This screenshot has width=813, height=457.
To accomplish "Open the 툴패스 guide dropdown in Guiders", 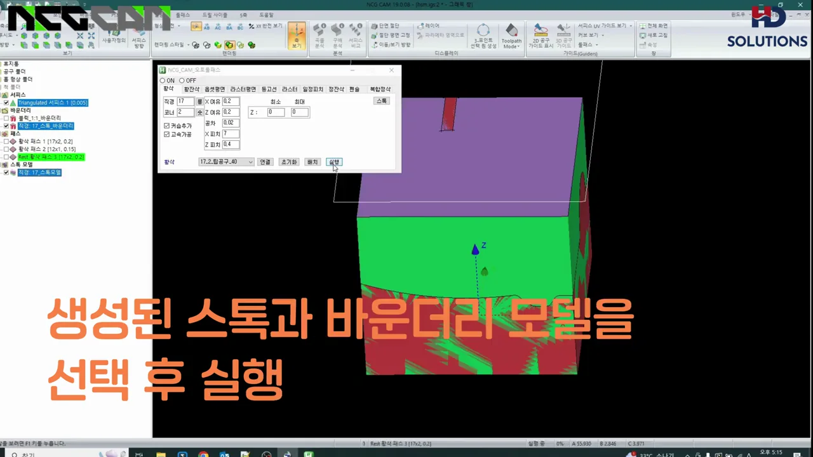I will pos(587,45).
